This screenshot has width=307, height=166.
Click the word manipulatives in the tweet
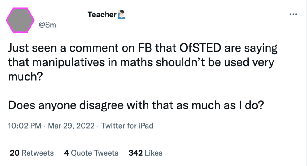click(x=69, y=62)
